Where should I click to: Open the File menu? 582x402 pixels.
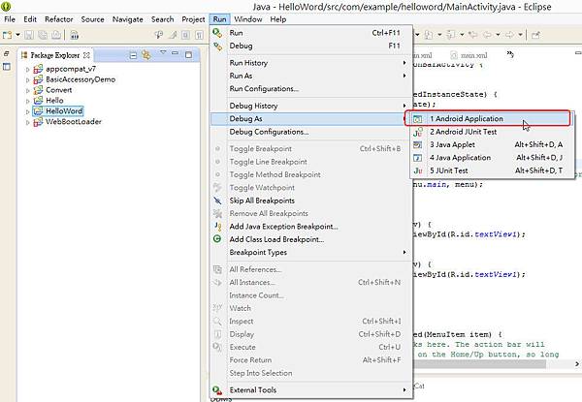(x=10, y=19)
